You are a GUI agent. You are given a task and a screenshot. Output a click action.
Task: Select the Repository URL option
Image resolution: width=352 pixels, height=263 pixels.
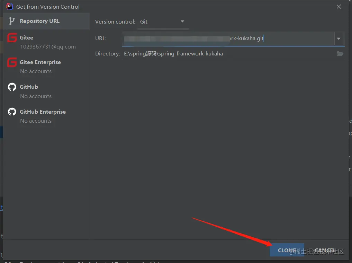pos(46,21)
